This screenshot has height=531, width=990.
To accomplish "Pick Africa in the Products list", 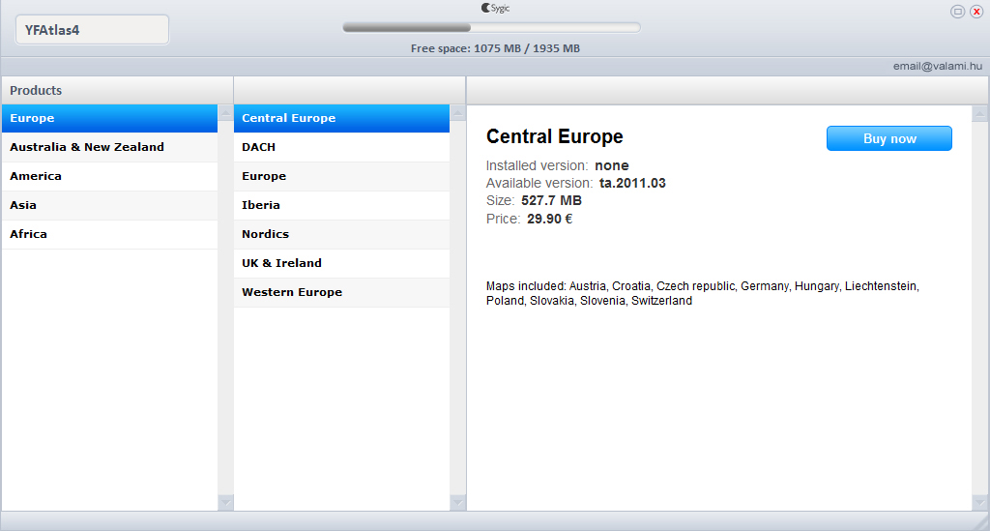I will [x=110, y=234].
